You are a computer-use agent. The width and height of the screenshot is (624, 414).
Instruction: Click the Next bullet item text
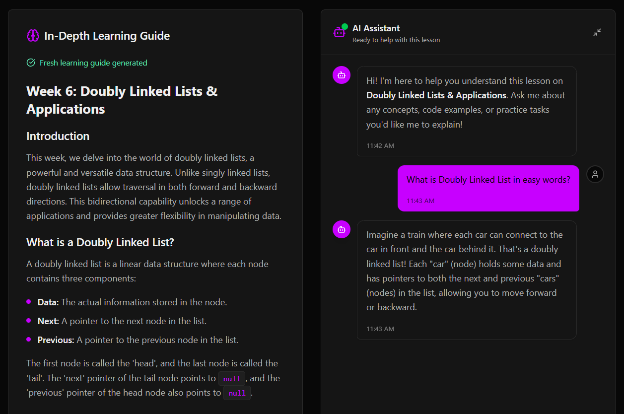(122, 321)
